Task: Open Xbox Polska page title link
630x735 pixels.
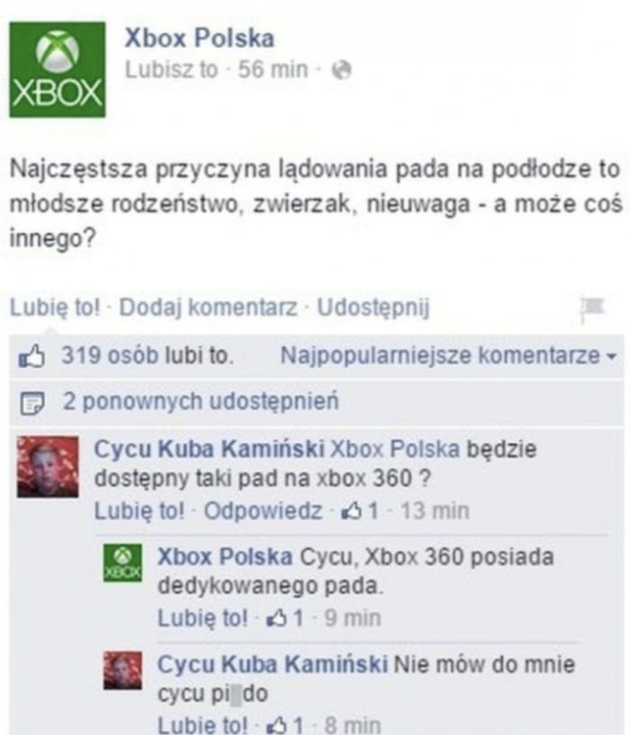Action: click(x=200, y=38)
